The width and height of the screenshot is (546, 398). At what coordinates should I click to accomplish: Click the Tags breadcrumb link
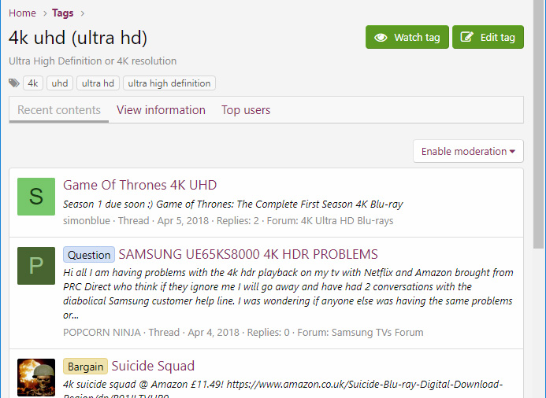pos(63,13)
